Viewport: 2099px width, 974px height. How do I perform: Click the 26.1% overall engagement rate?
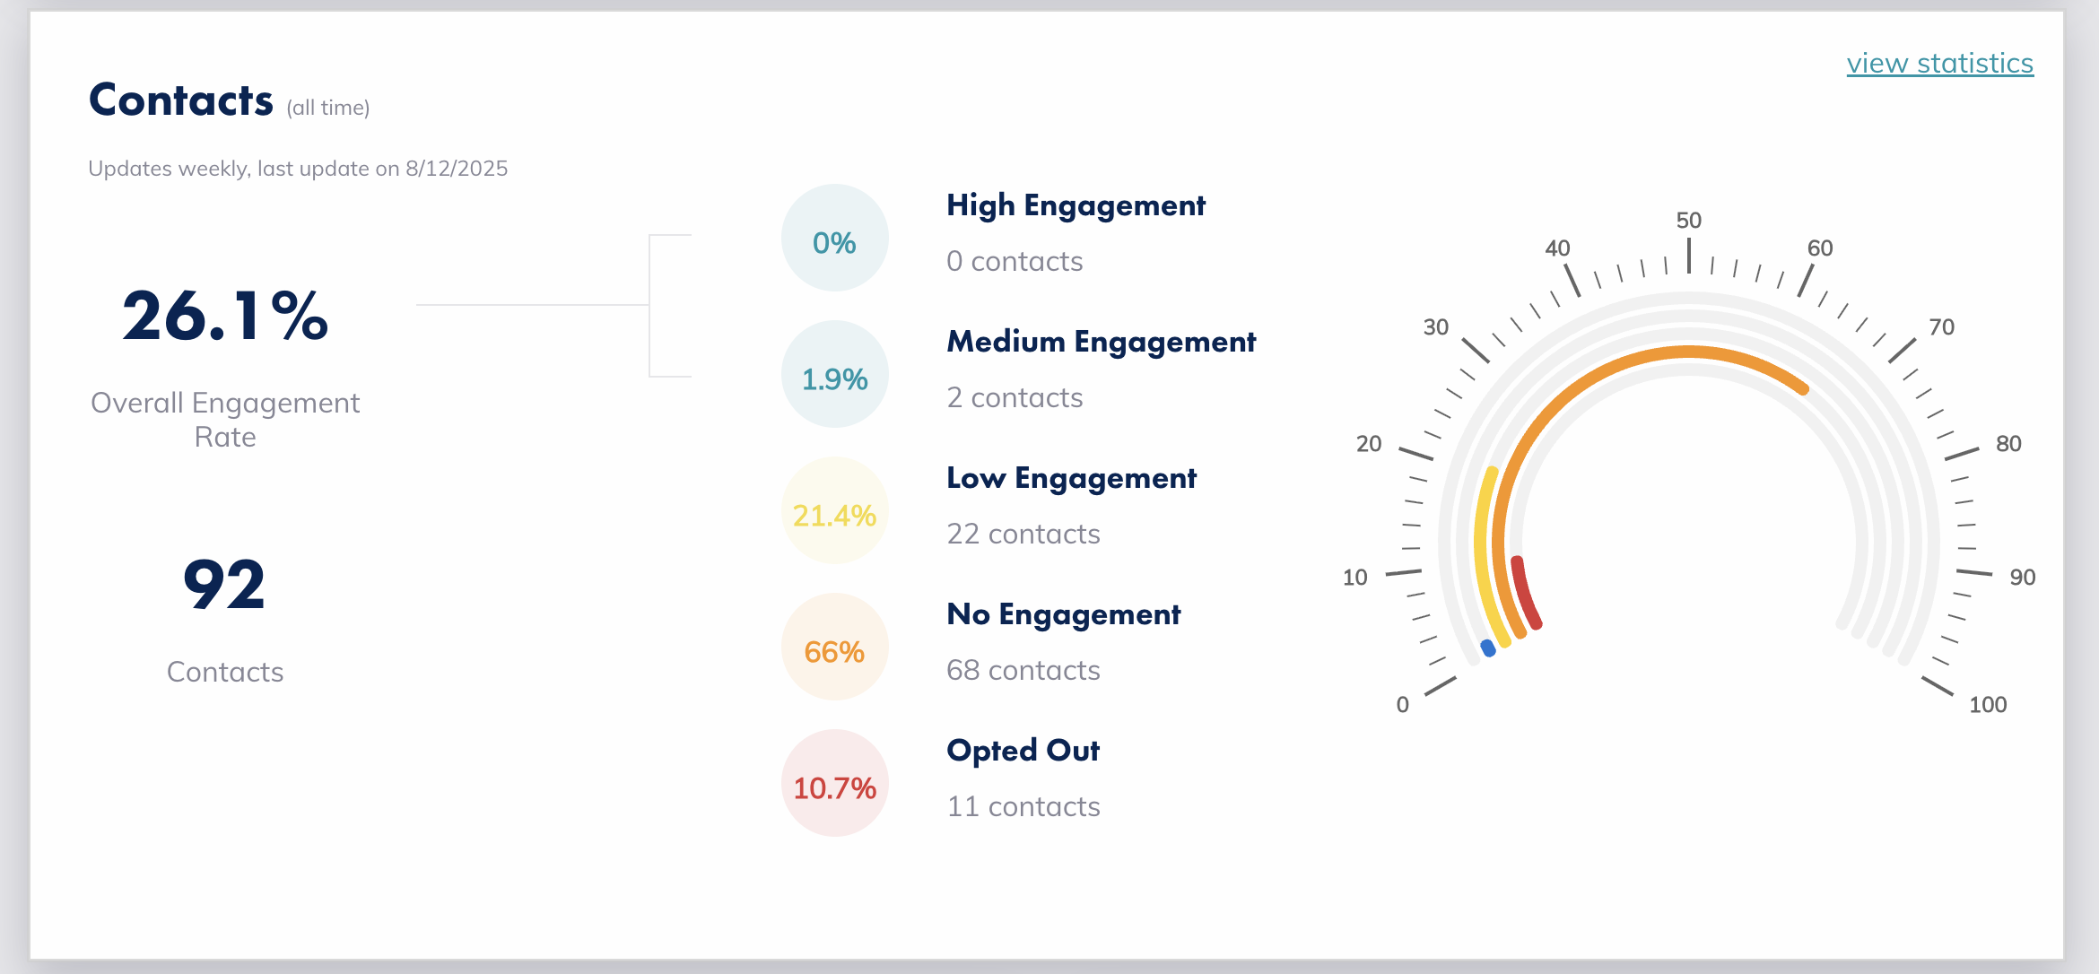(225, 317)
